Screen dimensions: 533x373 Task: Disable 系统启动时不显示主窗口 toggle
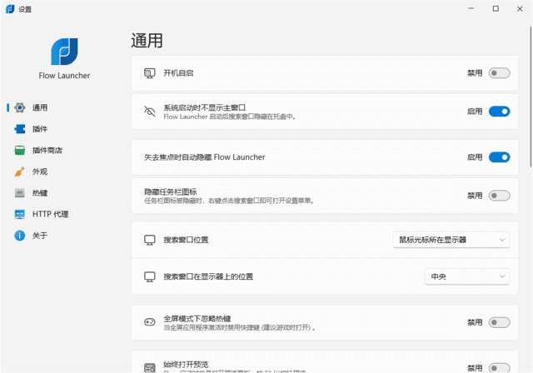(x=499, y=111)
